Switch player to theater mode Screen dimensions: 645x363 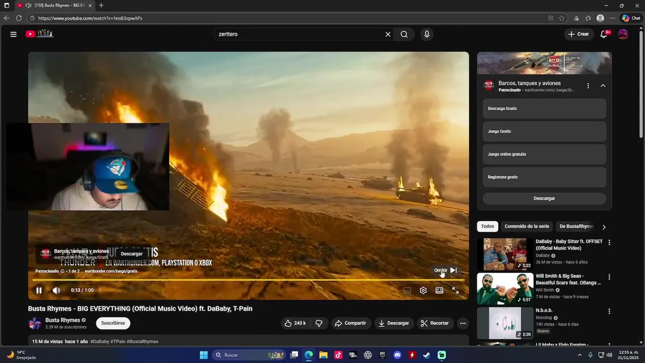[439, 290]
